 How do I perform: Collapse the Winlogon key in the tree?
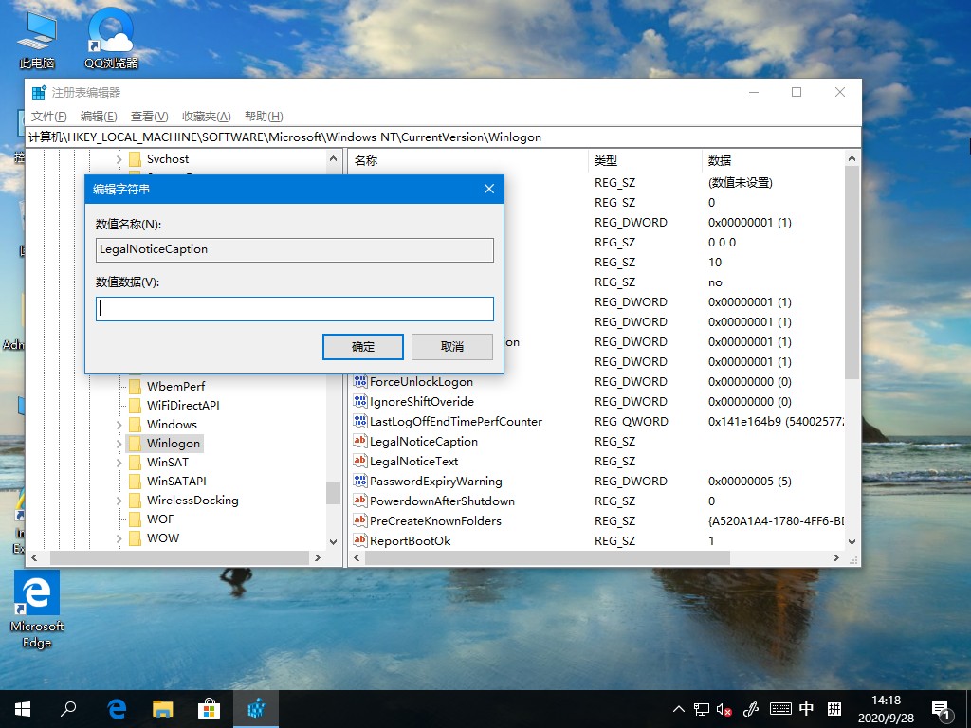click(x=118, y=443)
